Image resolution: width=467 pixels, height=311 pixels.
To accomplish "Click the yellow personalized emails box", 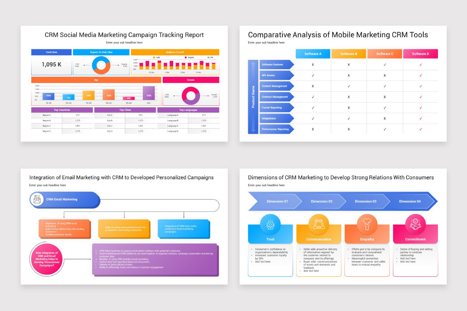I will click(124, 229).
